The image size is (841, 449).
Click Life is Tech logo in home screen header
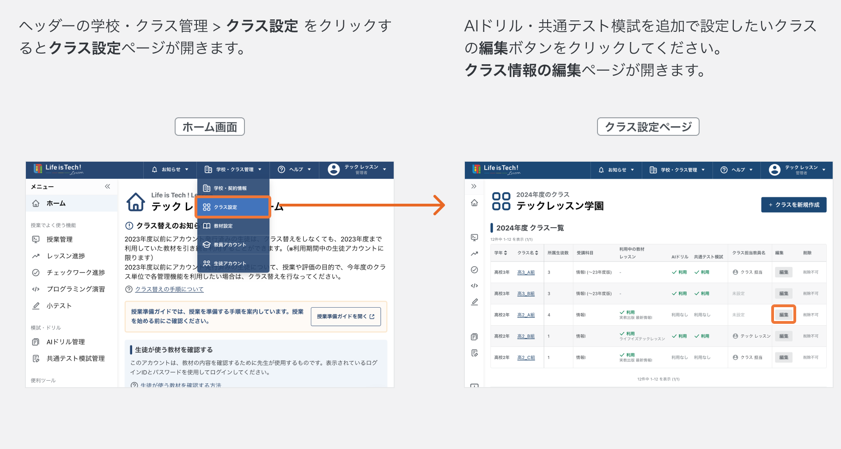(58, 169)
